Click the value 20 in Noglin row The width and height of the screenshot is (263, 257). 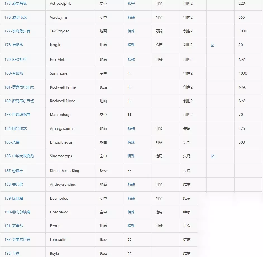coord(241,45)
